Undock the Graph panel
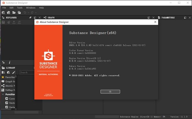192x119 pixels. [149, 18]
